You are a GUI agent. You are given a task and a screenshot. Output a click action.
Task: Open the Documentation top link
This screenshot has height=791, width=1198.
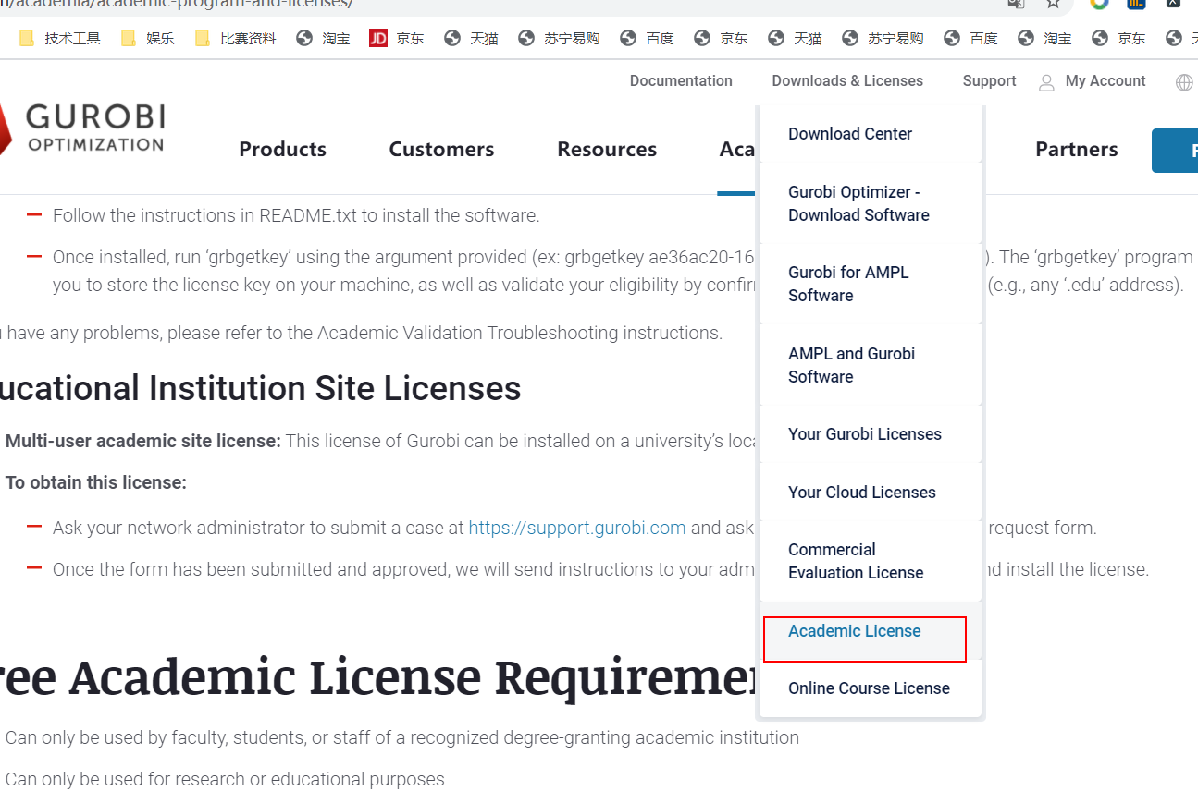pyautogui.click(x=681, y=80)
